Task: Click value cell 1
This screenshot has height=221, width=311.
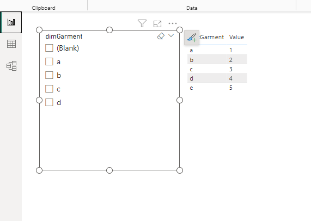Action: point(231,50)
